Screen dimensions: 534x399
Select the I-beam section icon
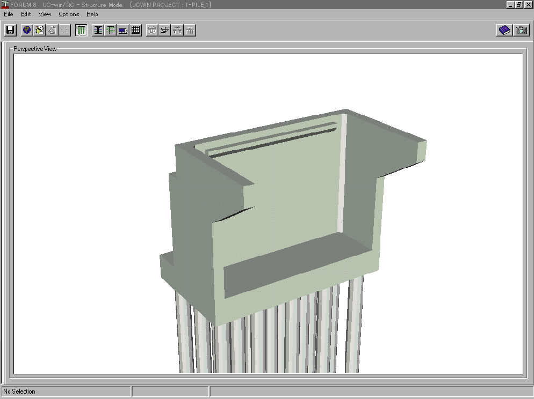click(x=98, y=30)
